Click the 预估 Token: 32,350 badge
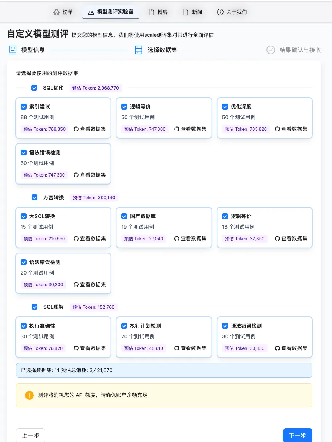The image size is (332, 442). point(245,238)
